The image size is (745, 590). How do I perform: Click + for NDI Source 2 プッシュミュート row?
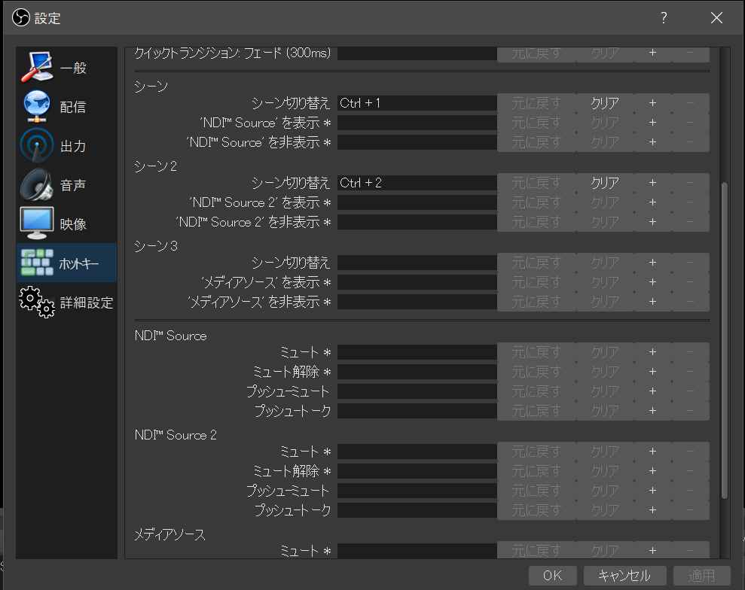click(x=652, y=491)
